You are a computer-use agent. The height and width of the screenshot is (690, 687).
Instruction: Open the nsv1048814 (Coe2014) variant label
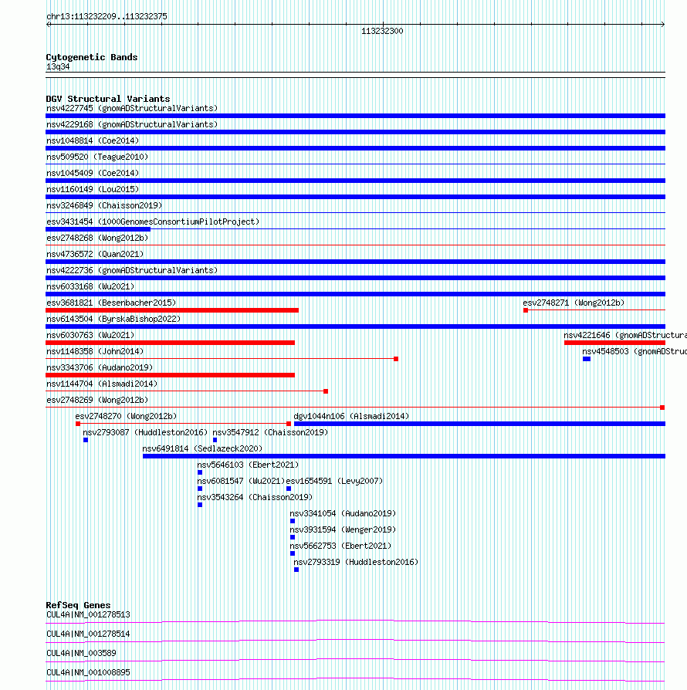[93, 140]
